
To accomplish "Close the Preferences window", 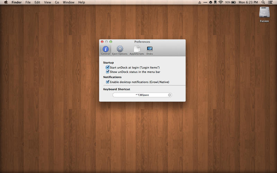I will 102,42.
